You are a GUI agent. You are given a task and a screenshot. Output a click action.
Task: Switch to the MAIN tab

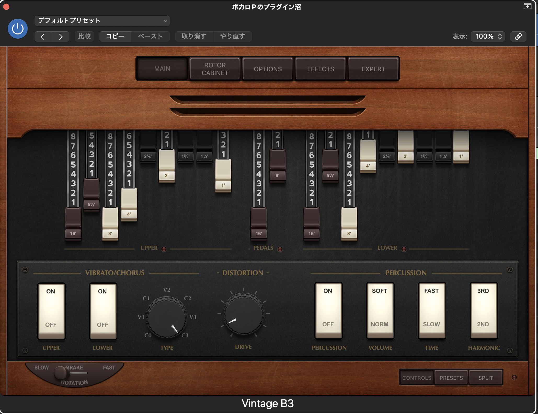(x=162, y=69)
